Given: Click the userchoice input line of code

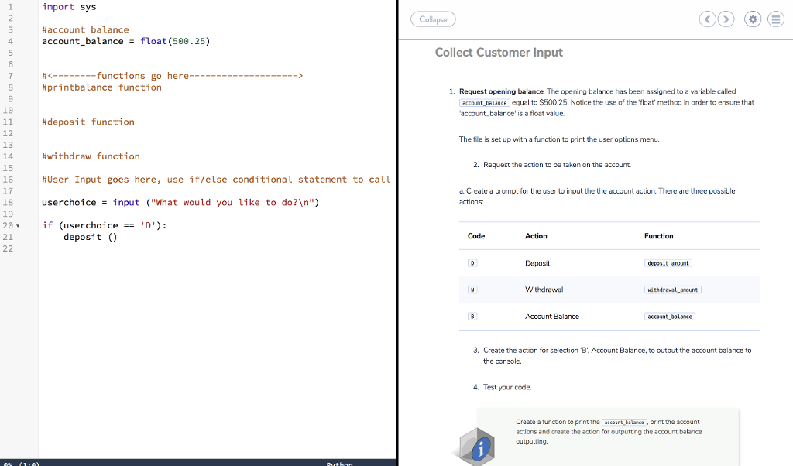Looking at the screenshot, I should pos(180,203).
